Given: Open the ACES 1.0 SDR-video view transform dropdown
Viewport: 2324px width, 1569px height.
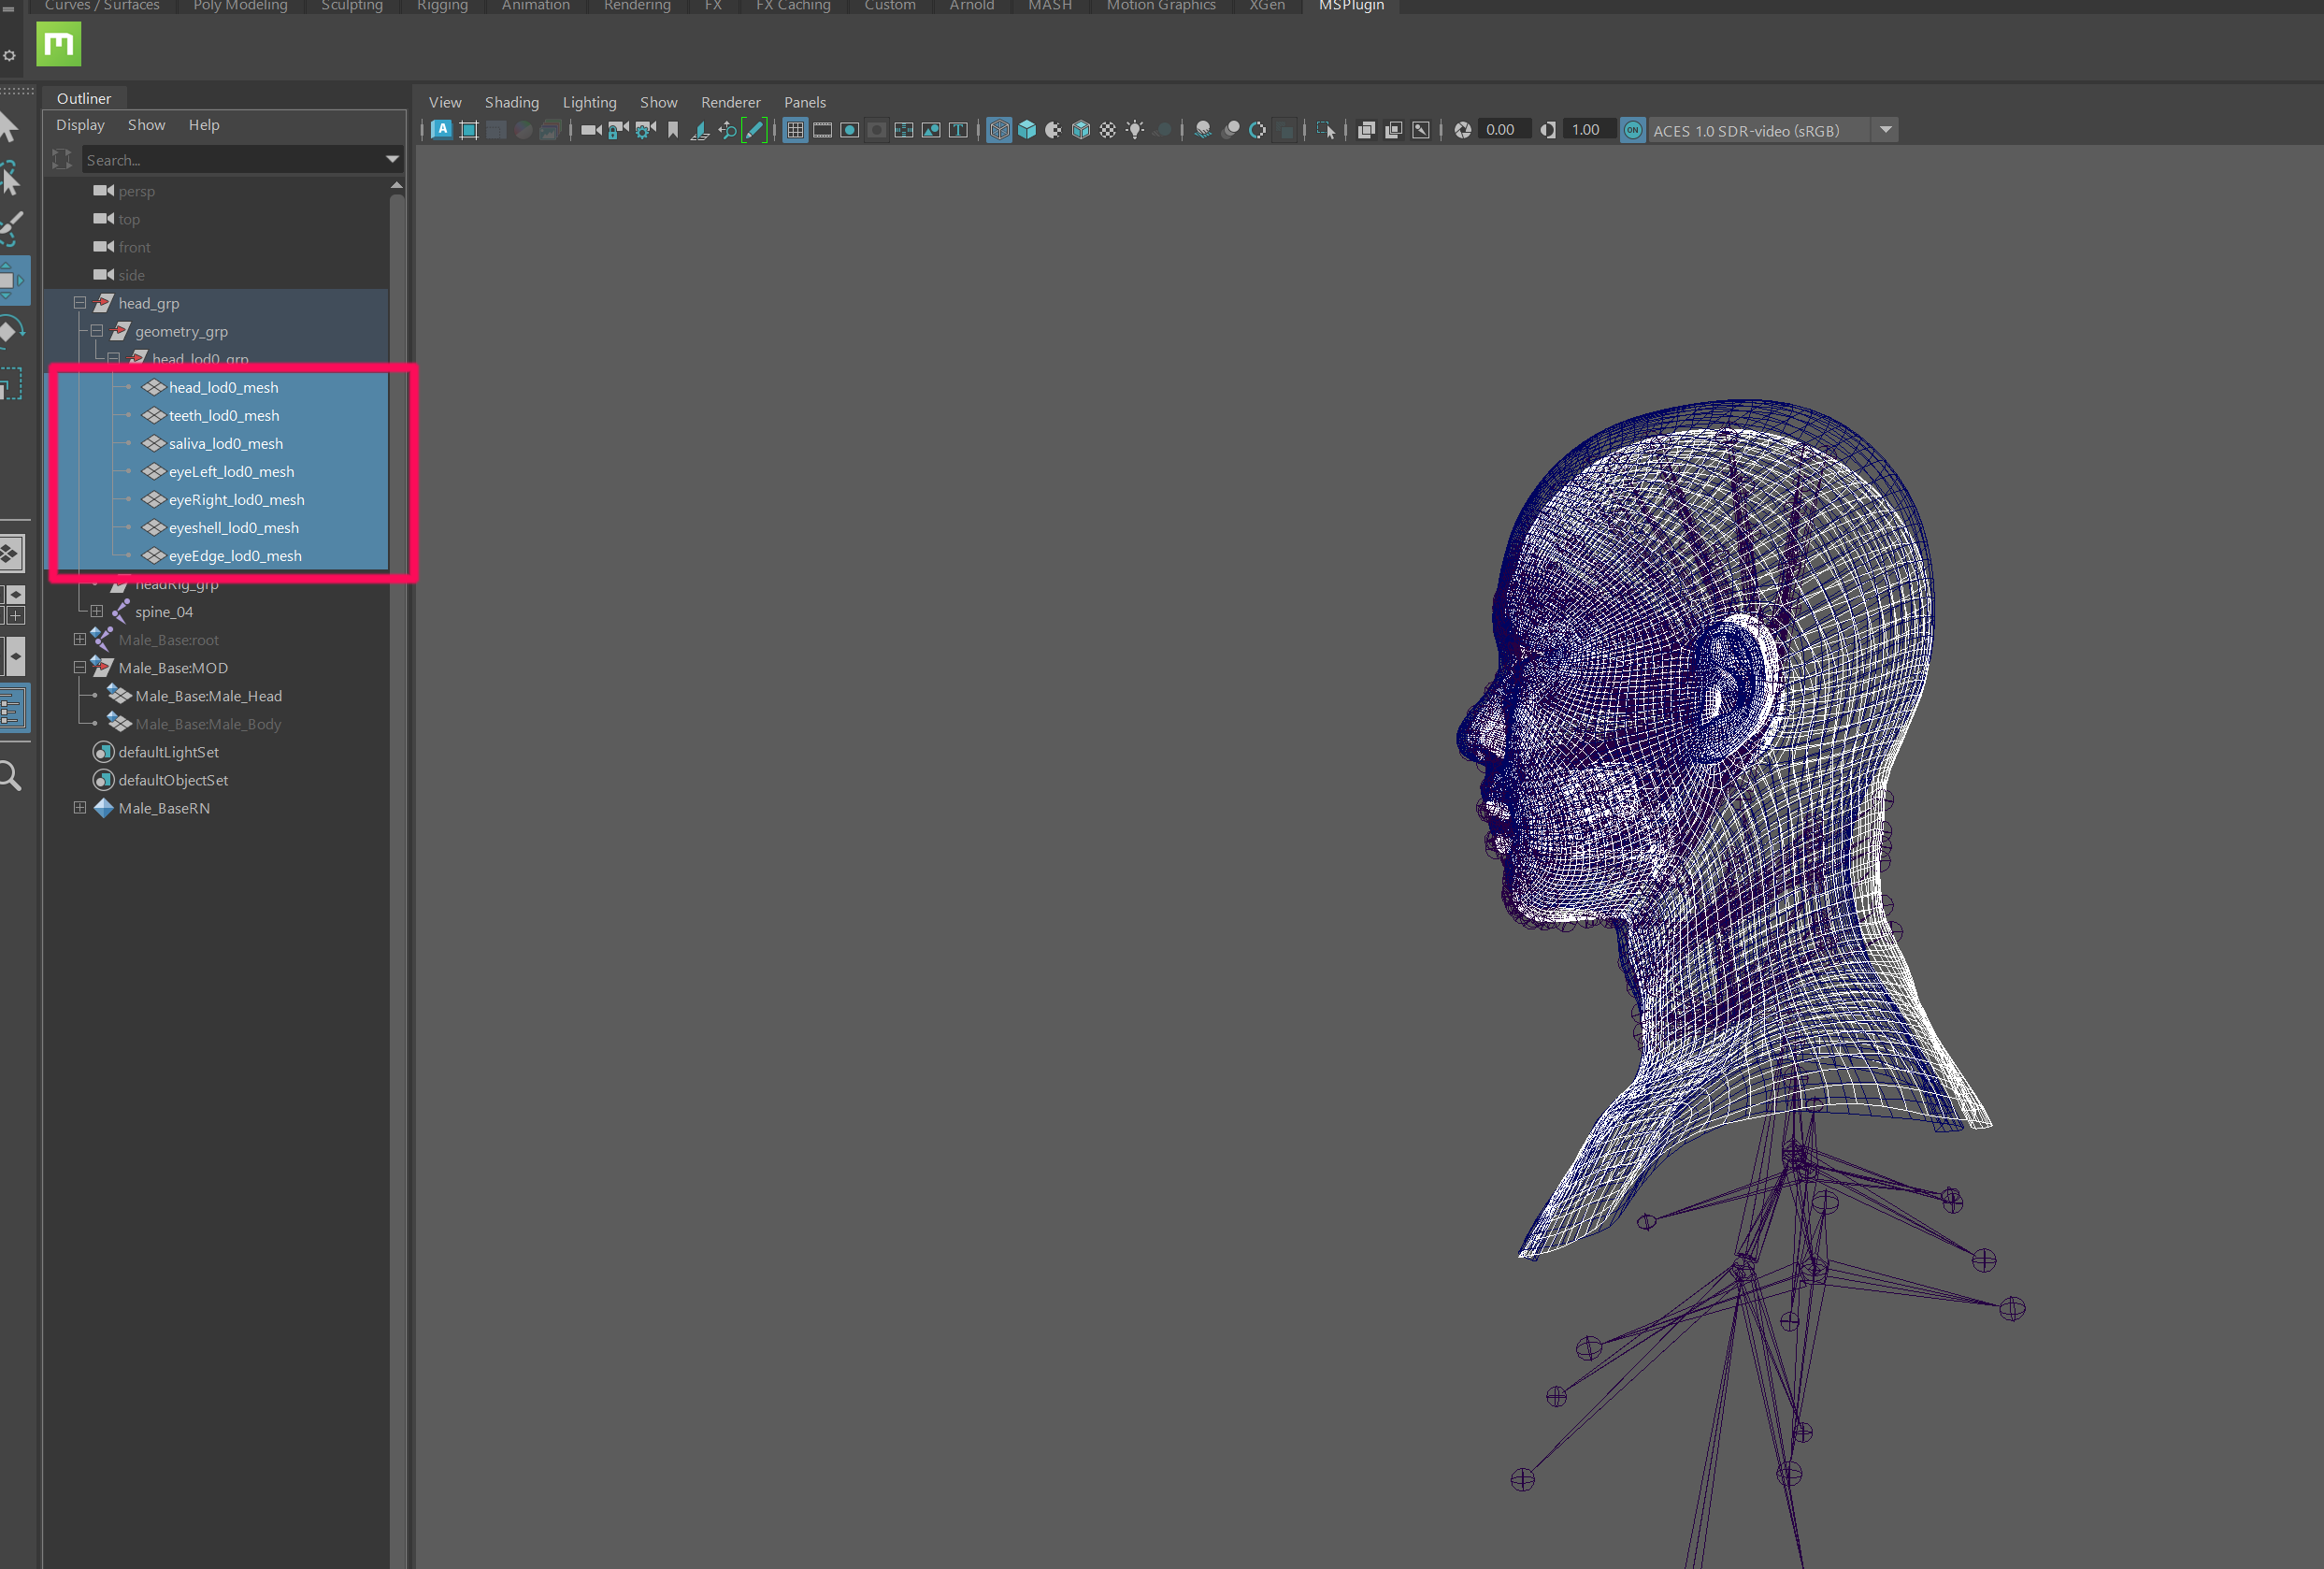Looking at the screenshot, I should pos(1885,130).
